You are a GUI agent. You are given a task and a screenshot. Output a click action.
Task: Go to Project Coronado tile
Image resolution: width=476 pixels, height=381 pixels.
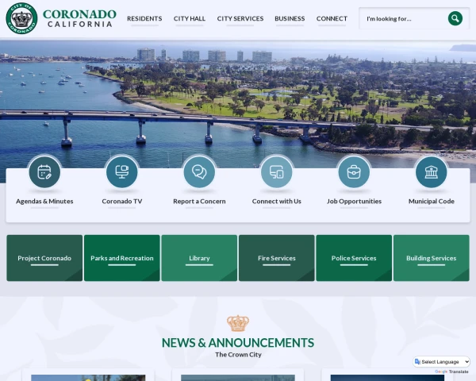point(44,258)
